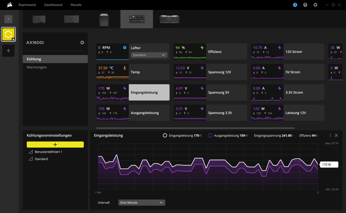Toggle the Eingangsleistung graph series circle
This screenshot has width=346, height=213.
pos(165,136)
